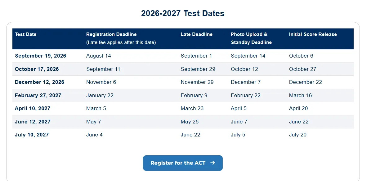Screen dimensions: 371x181
Task: Click the Test Date column header
Action: point(25,34)
